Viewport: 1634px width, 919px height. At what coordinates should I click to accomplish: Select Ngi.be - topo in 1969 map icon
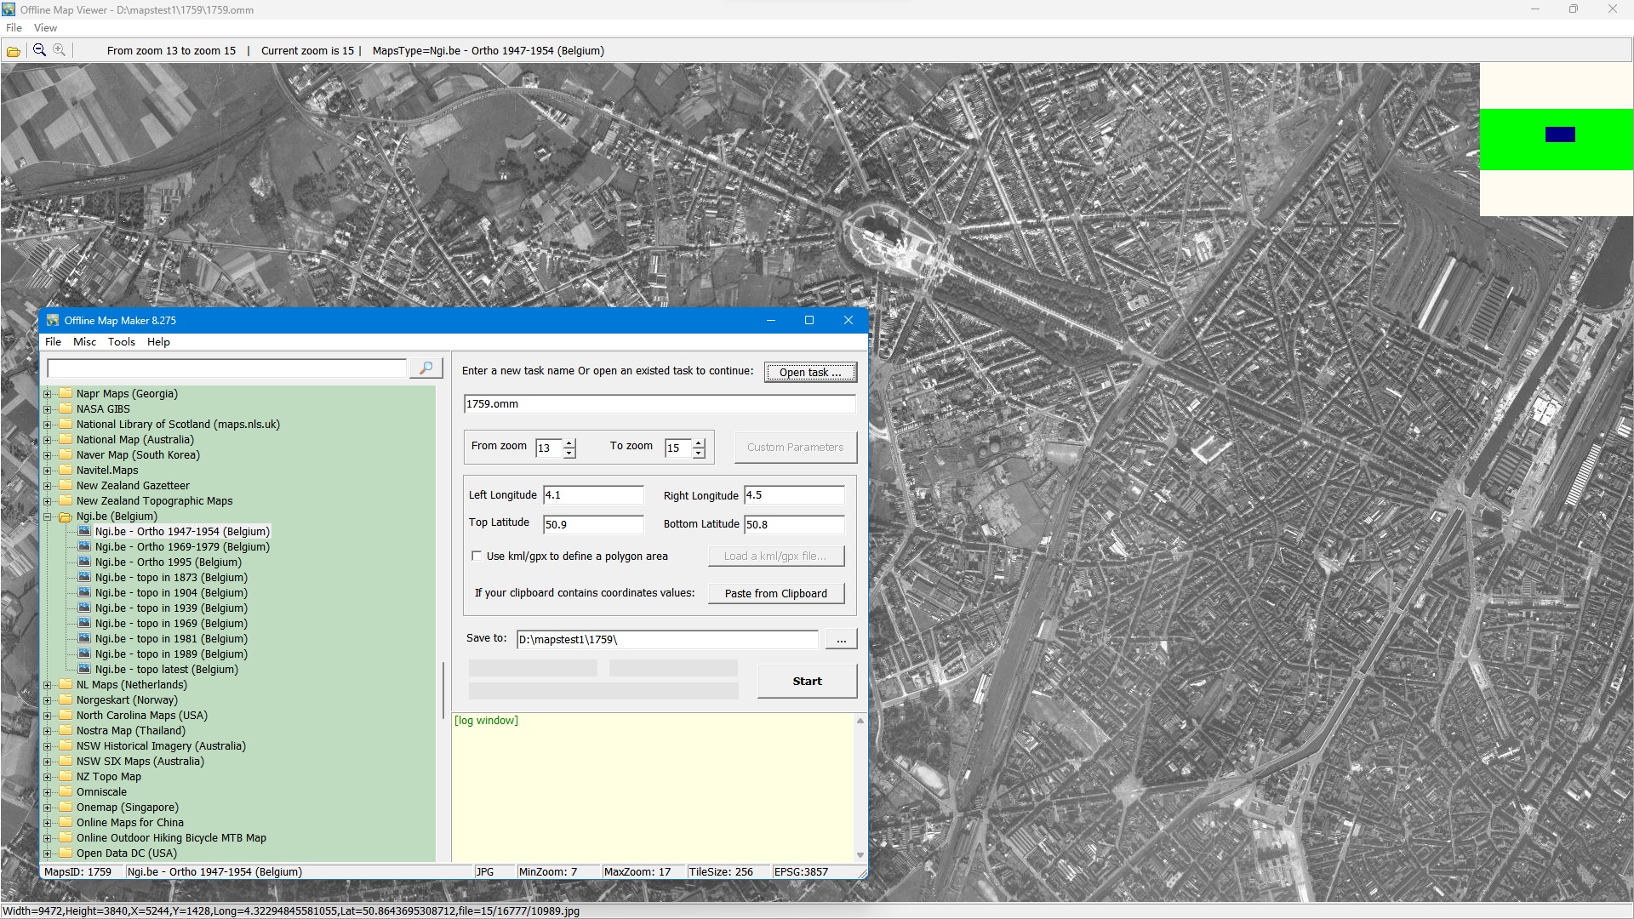[84, 623]
